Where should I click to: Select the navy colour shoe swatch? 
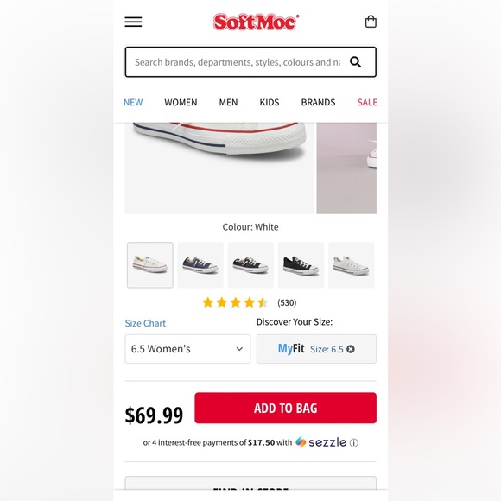pyautogui.click(x=200, y=265)
